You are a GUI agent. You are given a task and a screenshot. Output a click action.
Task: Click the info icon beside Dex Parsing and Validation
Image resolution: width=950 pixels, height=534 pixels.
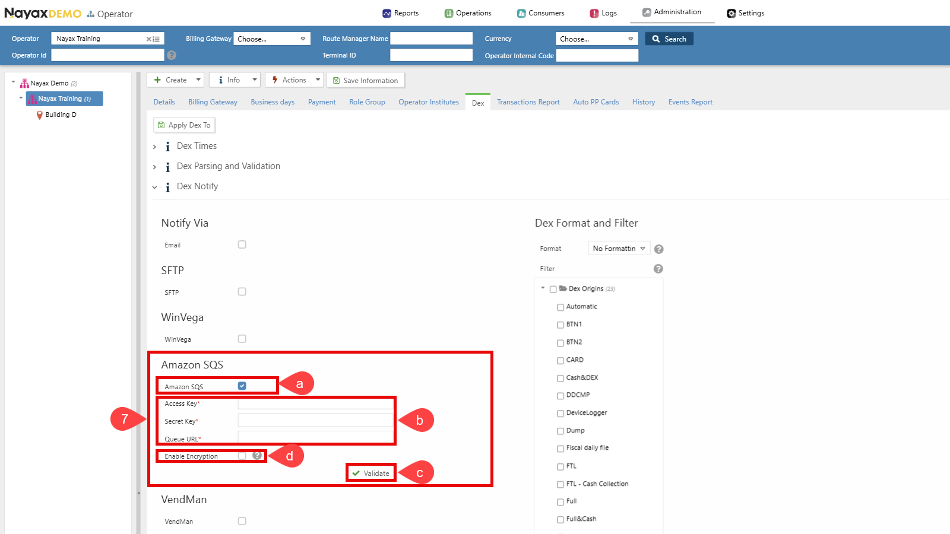coord(167,167)
